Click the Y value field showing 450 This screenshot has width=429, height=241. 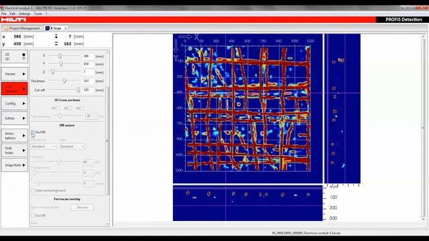pyautogui.click(x=88, y=64)
